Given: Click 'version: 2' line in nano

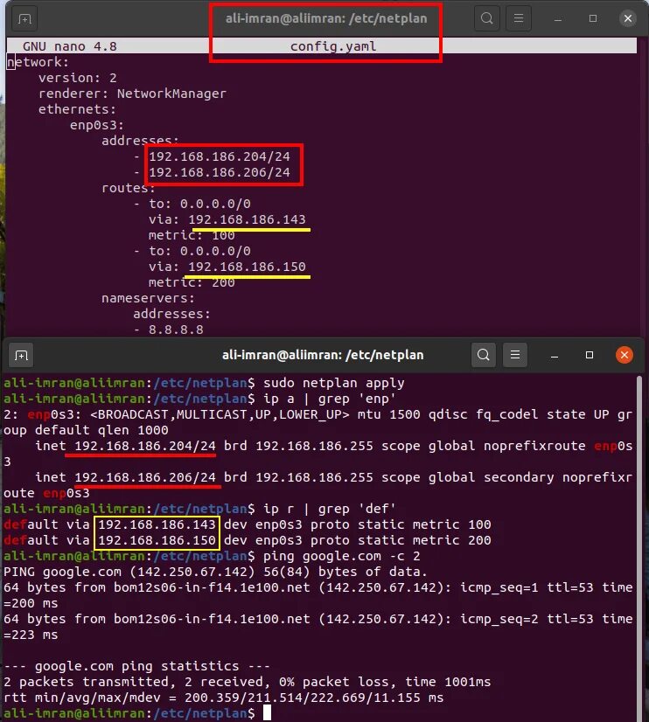Looking at the screenshot, I should point(77,78).
